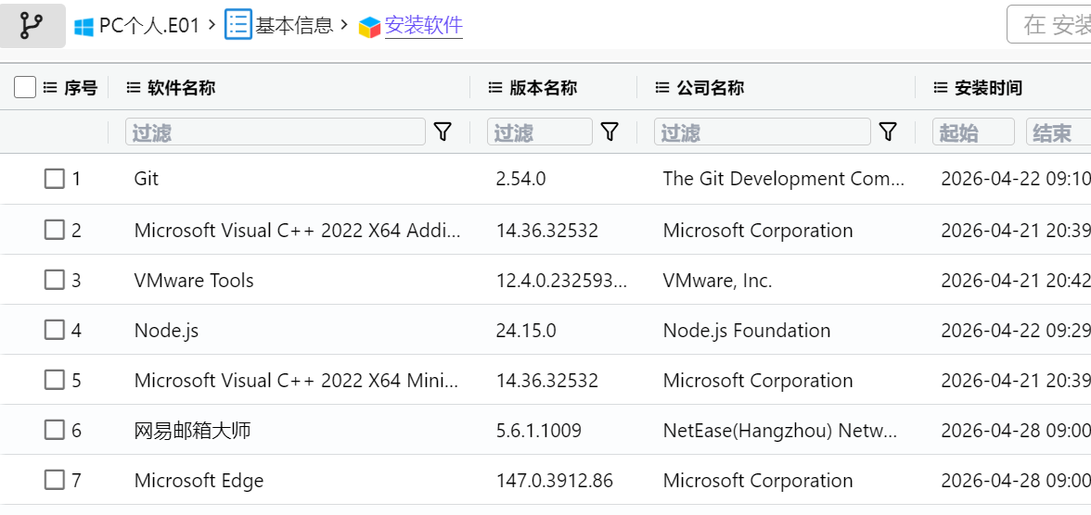
Task: Click version 24.15.0 cell
Action: (x=526, y=330)
